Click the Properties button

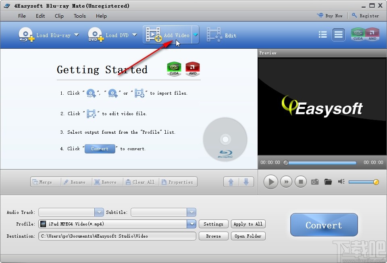click(x=178, y=182)
